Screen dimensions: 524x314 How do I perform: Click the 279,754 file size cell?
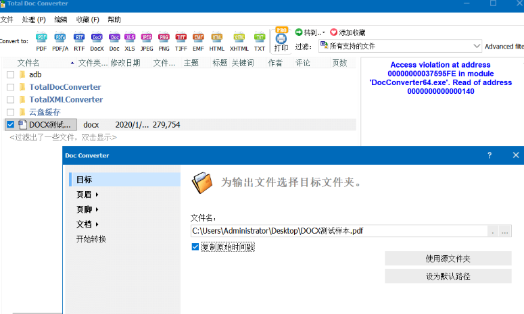tap(166, 125)
